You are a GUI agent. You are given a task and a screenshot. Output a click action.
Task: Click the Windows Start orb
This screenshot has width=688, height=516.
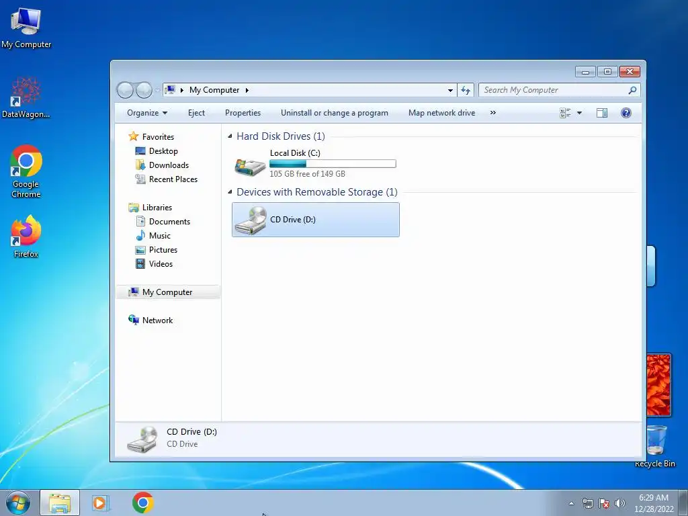(x=18, y=503)
